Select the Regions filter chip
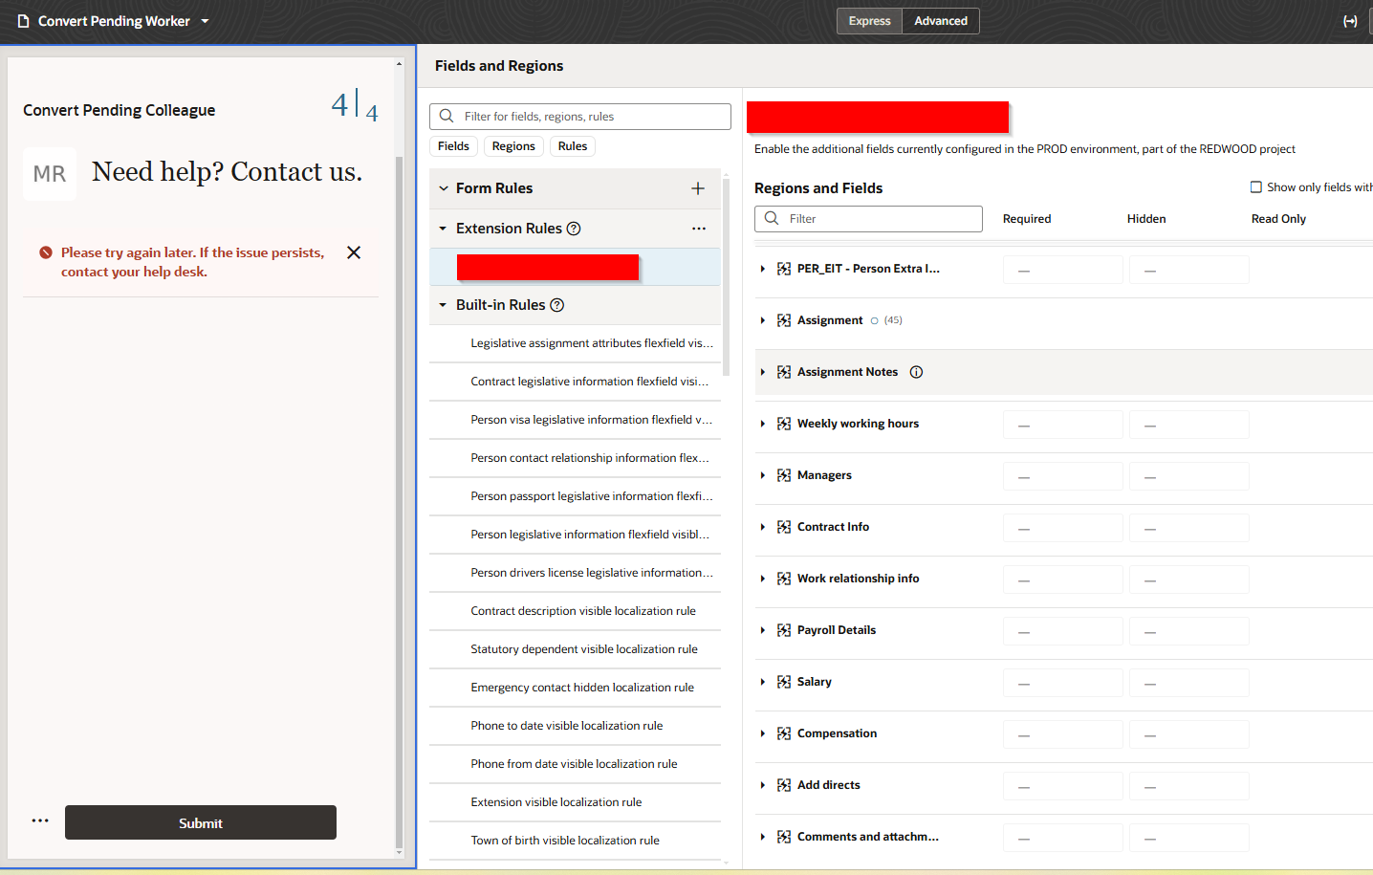The height and width of the screenshot is (875, 1373). (513, 146)
